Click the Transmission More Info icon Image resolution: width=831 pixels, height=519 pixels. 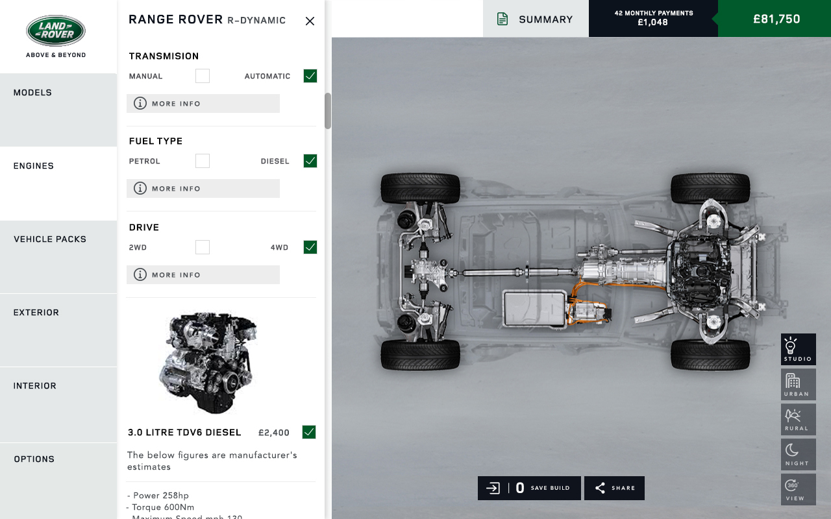tap(140, 103)
